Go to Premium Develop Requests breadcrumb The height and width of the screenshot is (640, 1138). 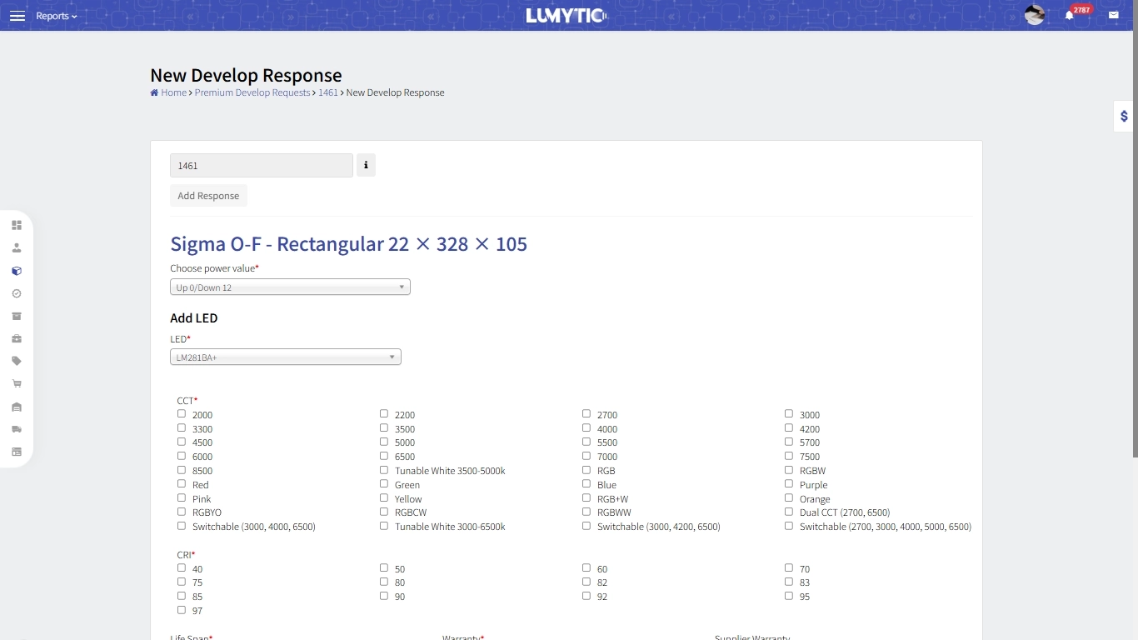[252, 92]
